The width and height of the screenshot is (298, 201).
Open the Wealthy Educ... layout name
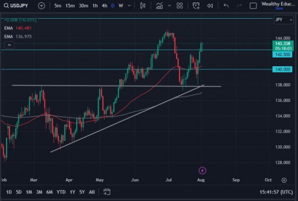point(278,4)
